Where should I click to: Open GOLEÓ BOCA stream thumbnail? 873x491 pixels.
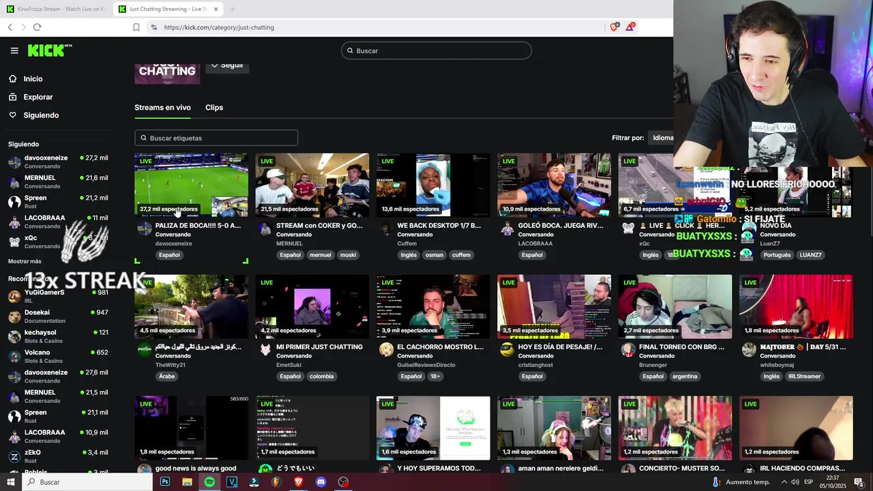[x=554, y=185]
